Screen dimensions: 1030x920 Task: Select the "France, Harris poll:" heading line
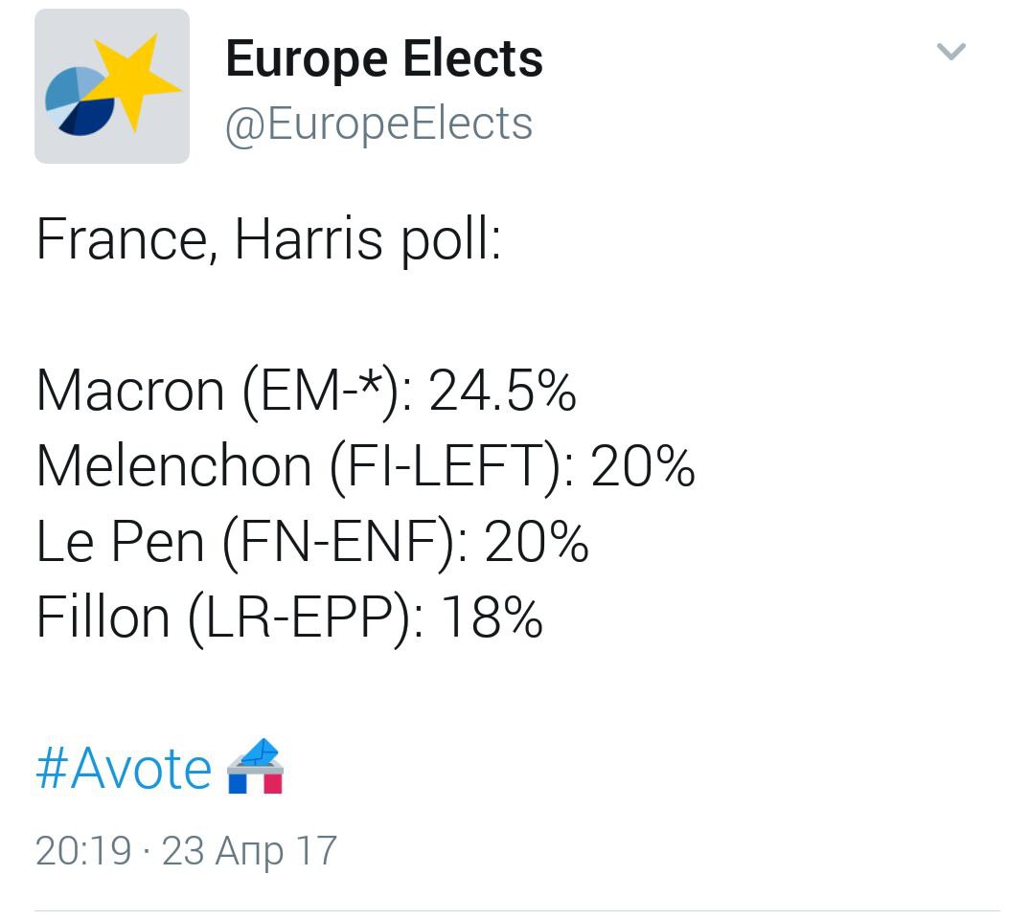point(268,239)
